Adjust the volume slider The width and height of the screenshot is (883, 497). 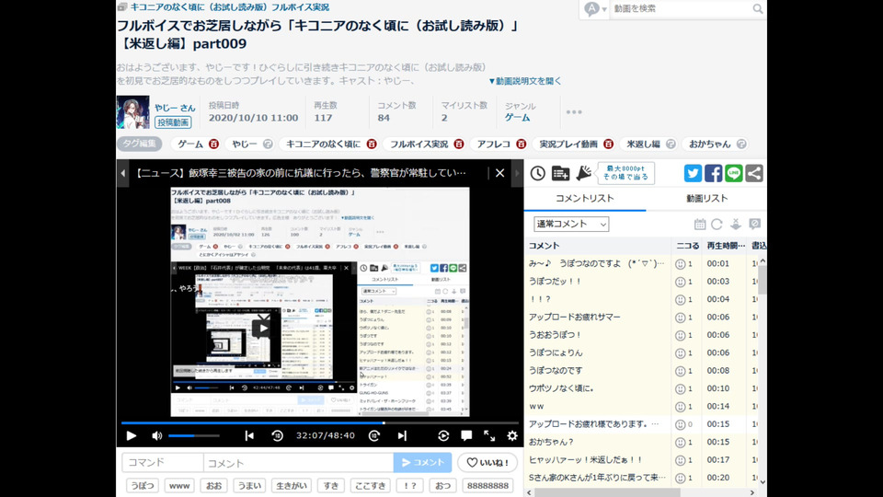point(194,435)
